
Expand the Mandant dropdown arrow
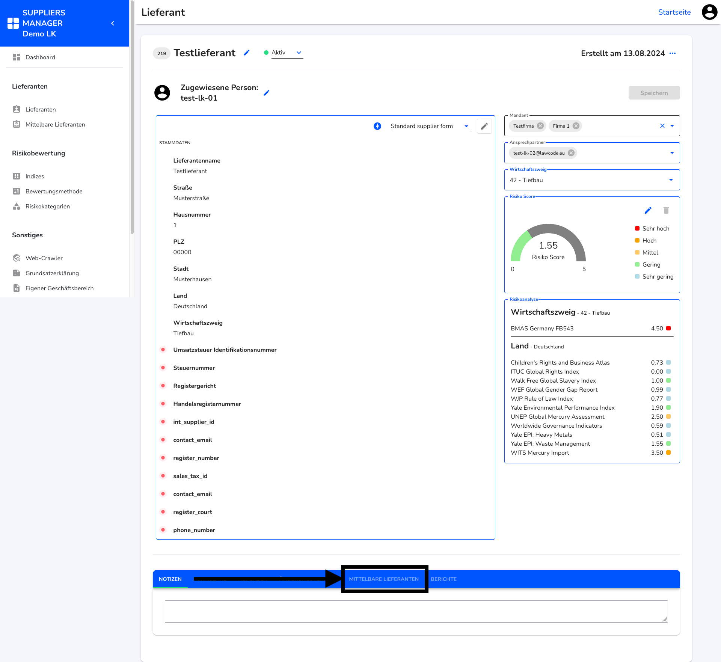[x=672, y=126]
